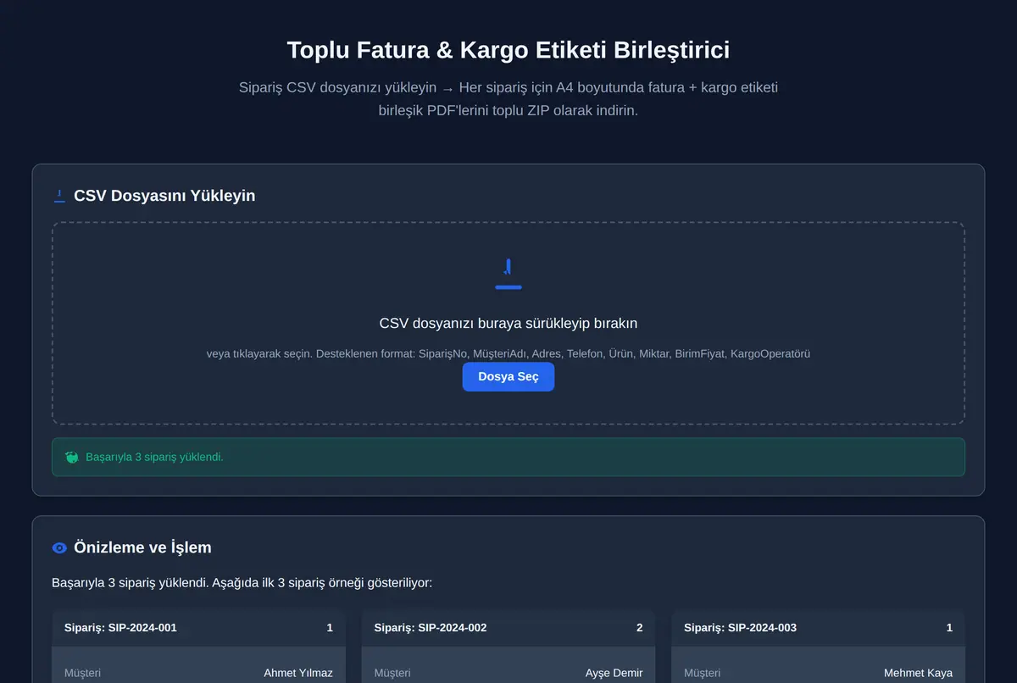Click the item count 1 on SIP-2024-003

click(x=949, y=628)
